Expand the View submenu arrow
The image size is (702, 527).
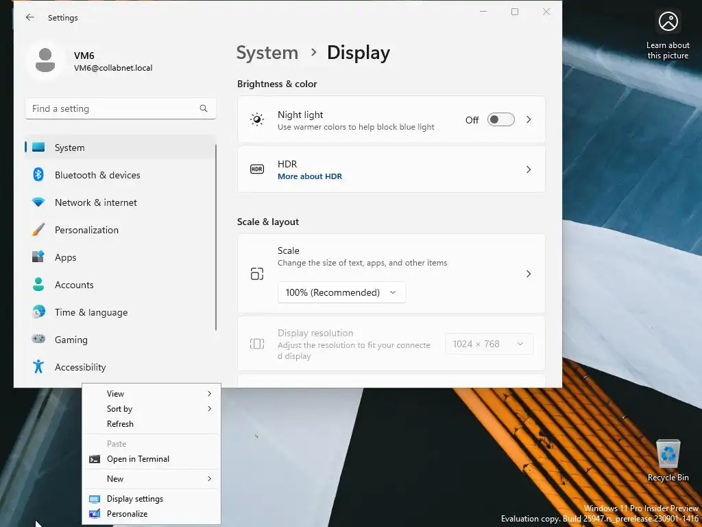(x=210, y=393)
